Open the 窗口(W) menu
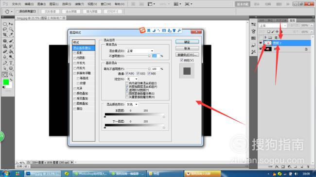316x177 pixels. 106,4
